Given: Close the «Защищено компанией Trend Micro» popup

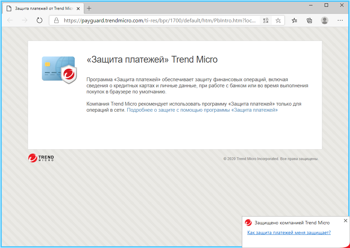Looking at the screenshot, I should pos(346,221).
